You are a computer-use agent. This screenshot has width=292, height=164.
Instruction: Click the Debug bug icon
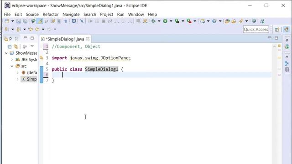click(x=153, y=21)
